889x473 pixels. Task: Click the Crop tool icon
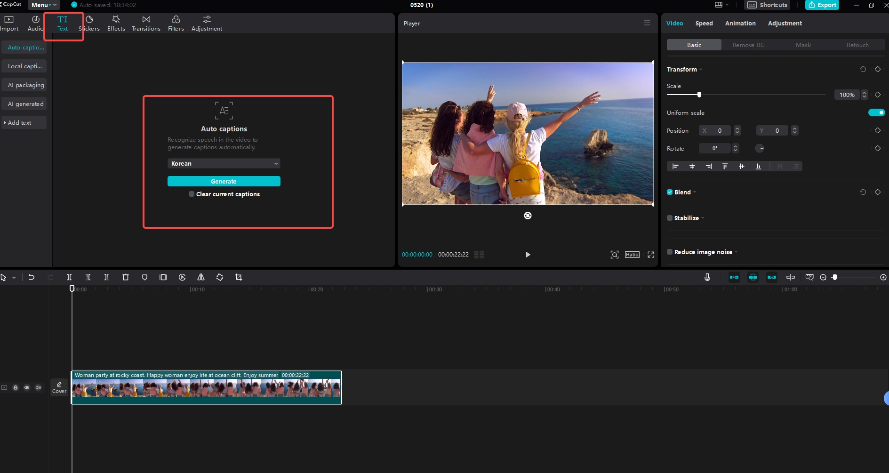tap(238, 277)
